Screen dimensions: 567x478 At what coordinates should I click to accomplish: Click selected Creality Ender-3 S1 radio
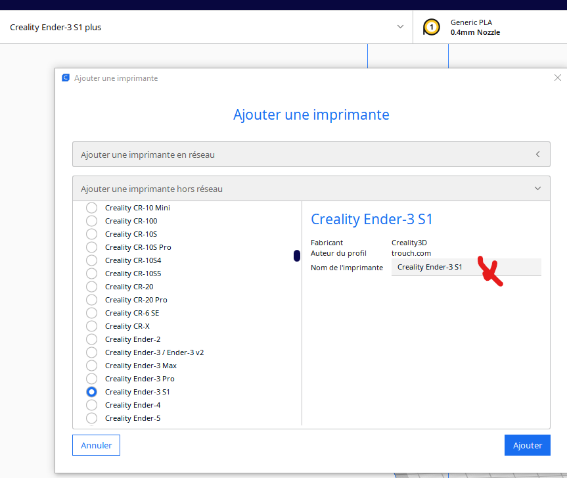pyautogui.click(x=91, y=392)
